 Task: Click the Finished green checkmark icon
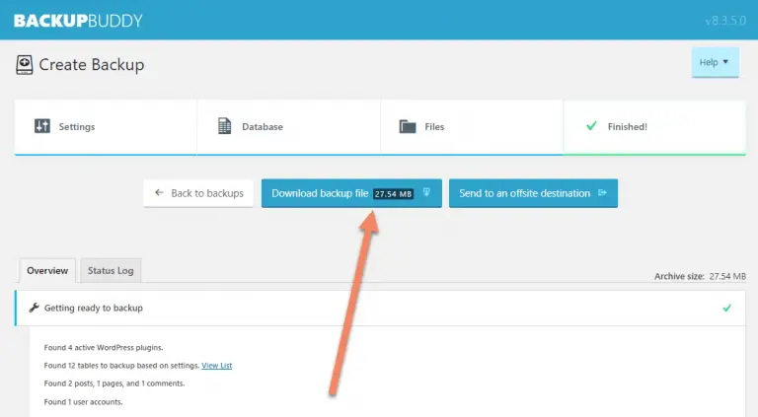click(x=591, y=126)
